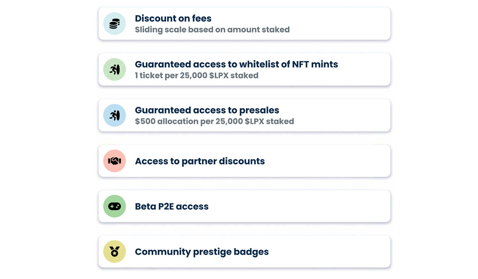Click the blue circle runner icon
478x279 pixels.
[115, 116]
